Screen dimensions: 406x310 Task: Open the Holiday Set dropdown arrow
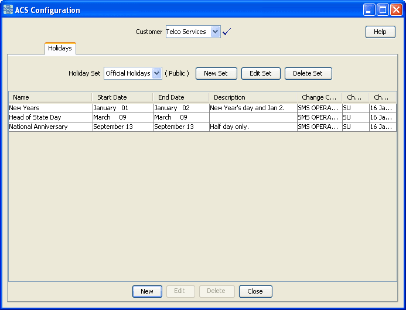(x=156, y=73)
